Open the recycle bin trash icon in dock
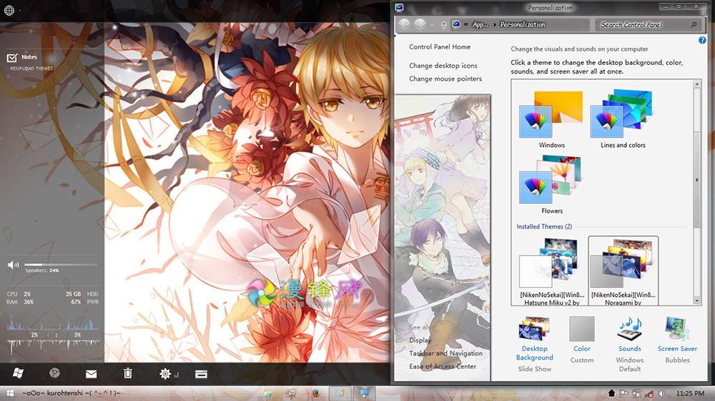The width and height of the screenshot is (715, 401). point(128,373)
